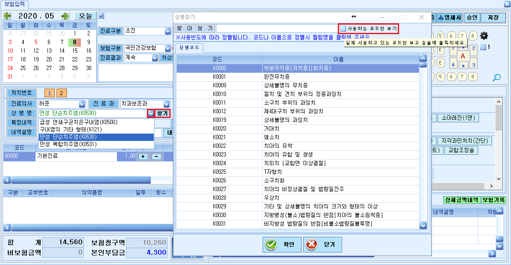Close dialog with red X 닫기 button
This screenshot has width=511, height=265.
[323, 244]
